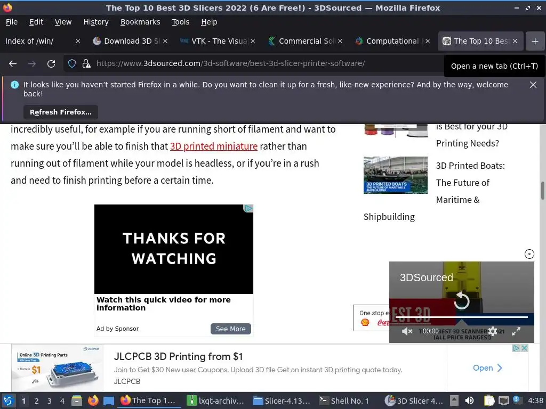This screenshot has height=409, width=546.
Task: Open the History menu
Action: (x=96, y=22)
